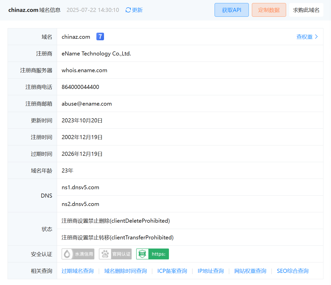Open the 网站权重查询 link
331x285 pixels.
click(x=250, y=271)
